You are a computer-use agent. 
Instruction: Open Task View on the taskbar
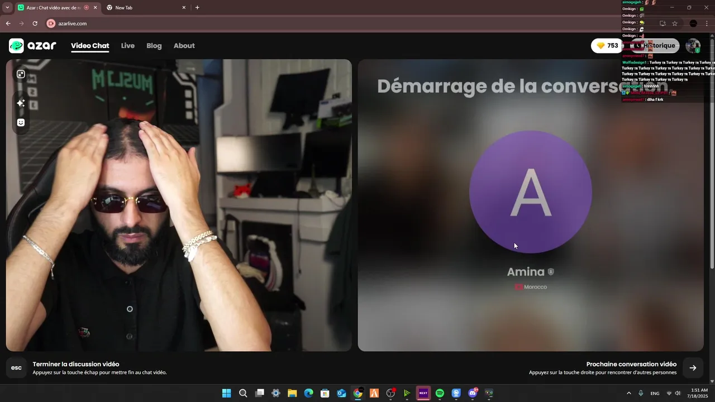[259, 393]
